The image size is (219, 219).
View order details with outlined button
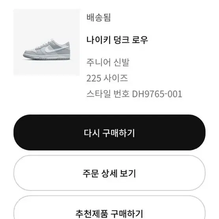pos(109,173)
